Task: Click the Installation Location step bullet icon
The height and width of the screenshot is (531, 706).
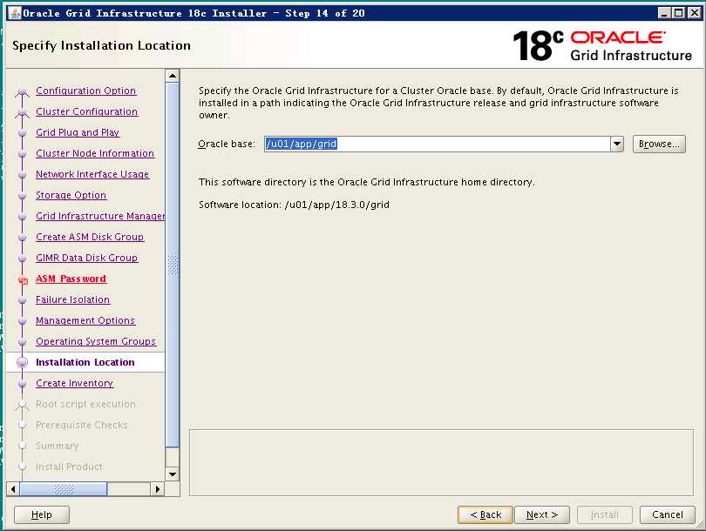Action: click(22, 362)
